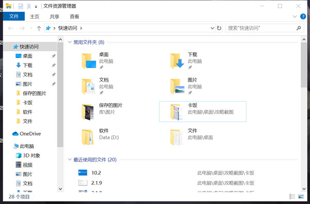Click the main pane scroll up arrow
The image size is (310, 204).
pos(304,40)
